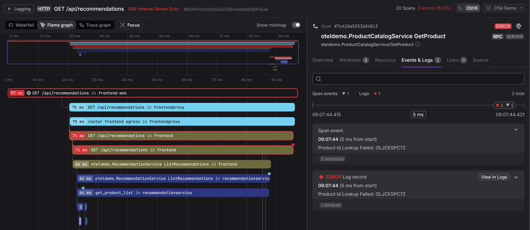This screenshot has height=230, width=530.
Task: Click the red triangle marker on frontend span
Action: coord(293,145)
